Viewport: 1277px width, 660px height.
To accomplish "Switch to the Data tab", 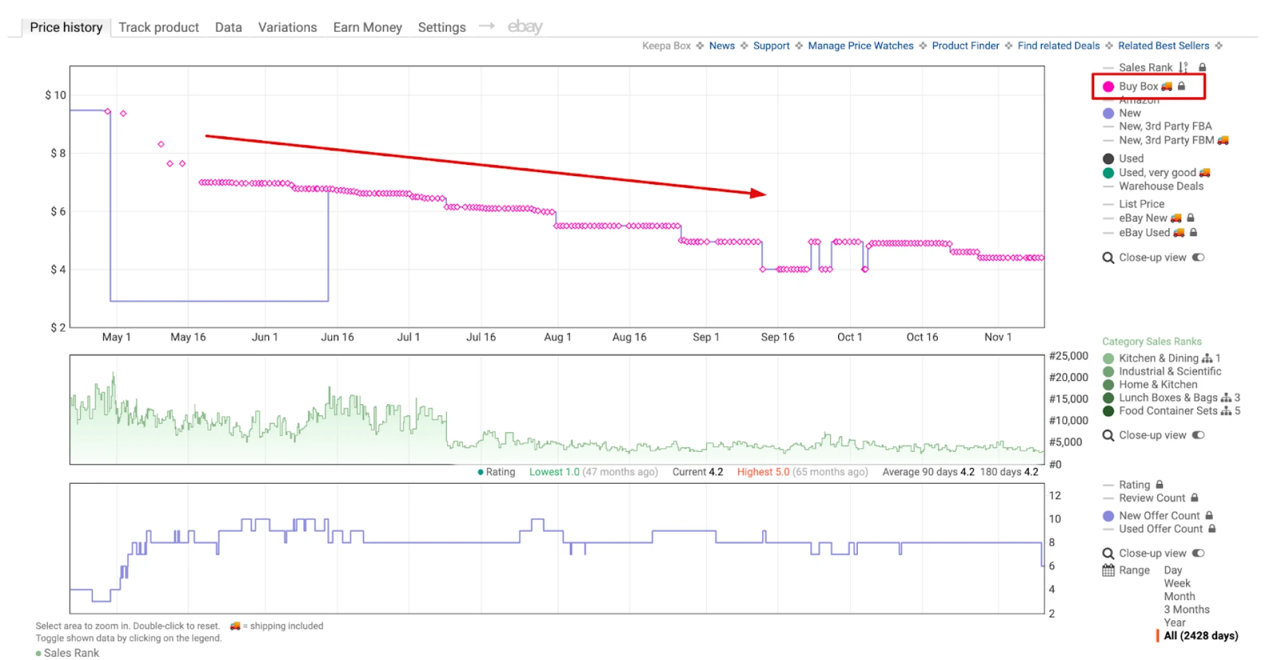I will pyautogui.click(x=228, y=27).
